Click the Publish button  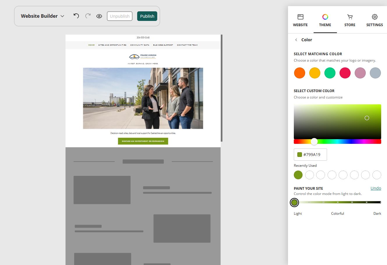coord(147,16)
